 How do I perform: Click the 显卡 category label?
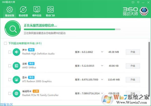(x=25, y=77)
